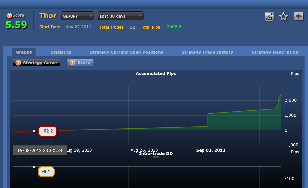308x188 pixels.
Task: Click the Intra-trade DD chart title
Action: tap(156, 154)
